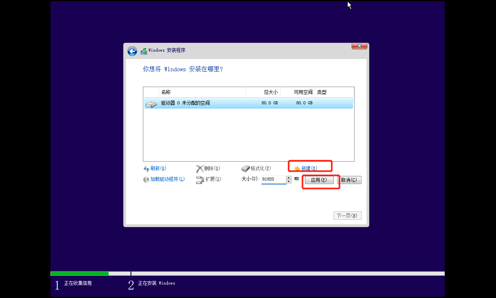Click the load driver disc icon
Viewport: 496px width, 298px height.
[146, 179]
